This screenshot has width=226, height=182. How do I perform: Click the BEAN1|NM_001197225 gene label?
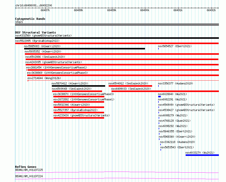[29, 170]
